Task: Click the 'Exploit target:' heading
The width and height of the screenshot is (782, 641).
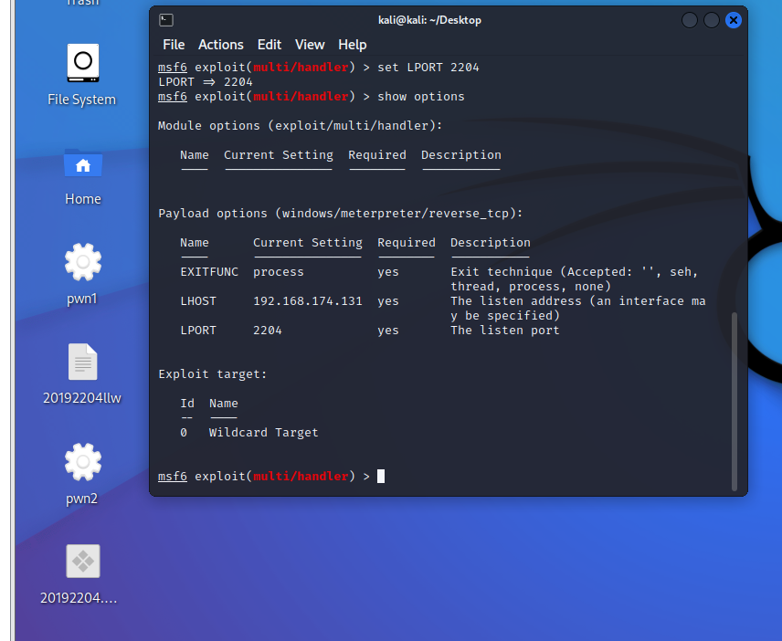Action: [213, 374]
